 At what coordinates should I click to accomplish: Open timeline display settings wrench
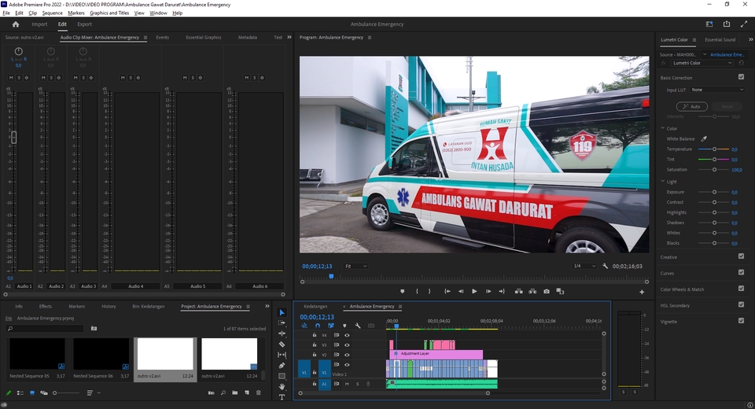pos(358,326)
